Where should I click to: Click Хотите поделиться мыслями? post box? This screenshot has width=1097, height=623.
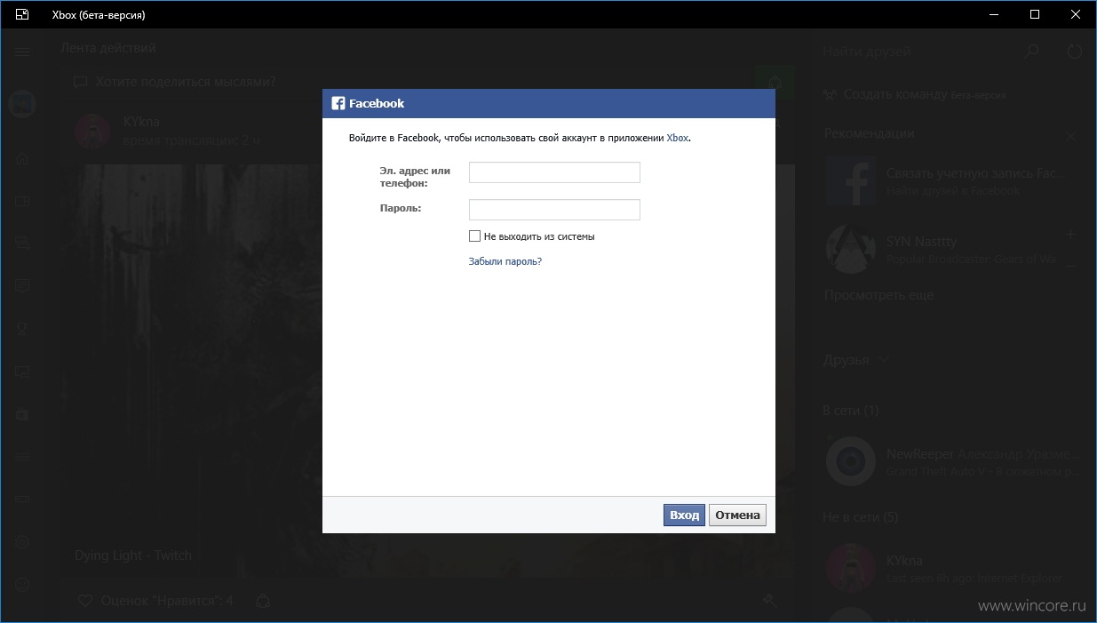click(409, 82)
